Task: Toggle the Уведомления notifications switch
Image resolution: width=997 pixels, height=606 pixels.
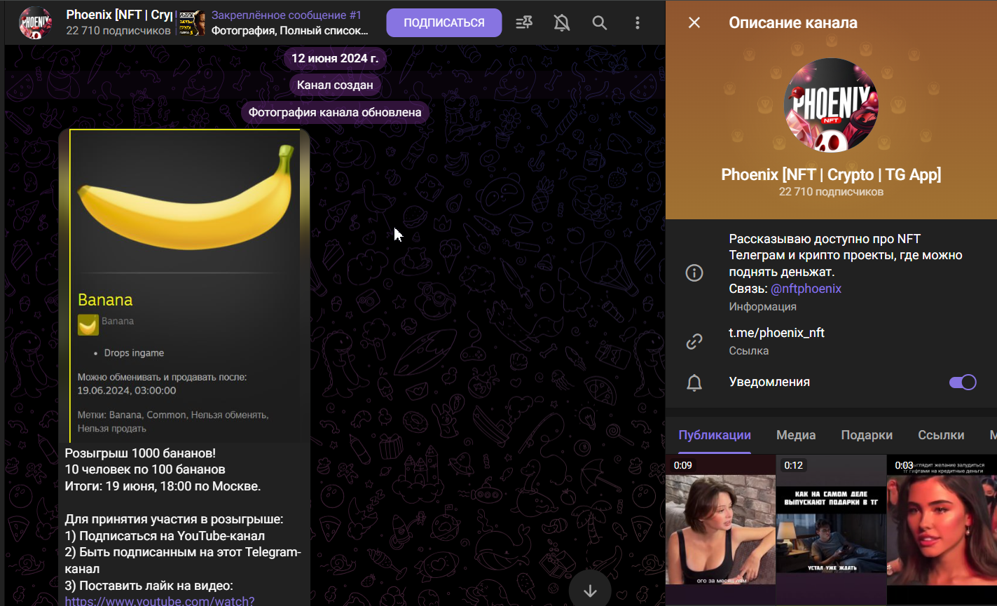Action: click(x=963, y=382)
